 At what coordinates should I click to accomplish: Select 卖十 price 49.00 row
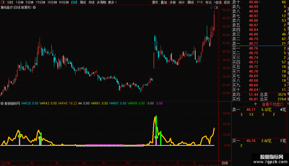(259, 2)
